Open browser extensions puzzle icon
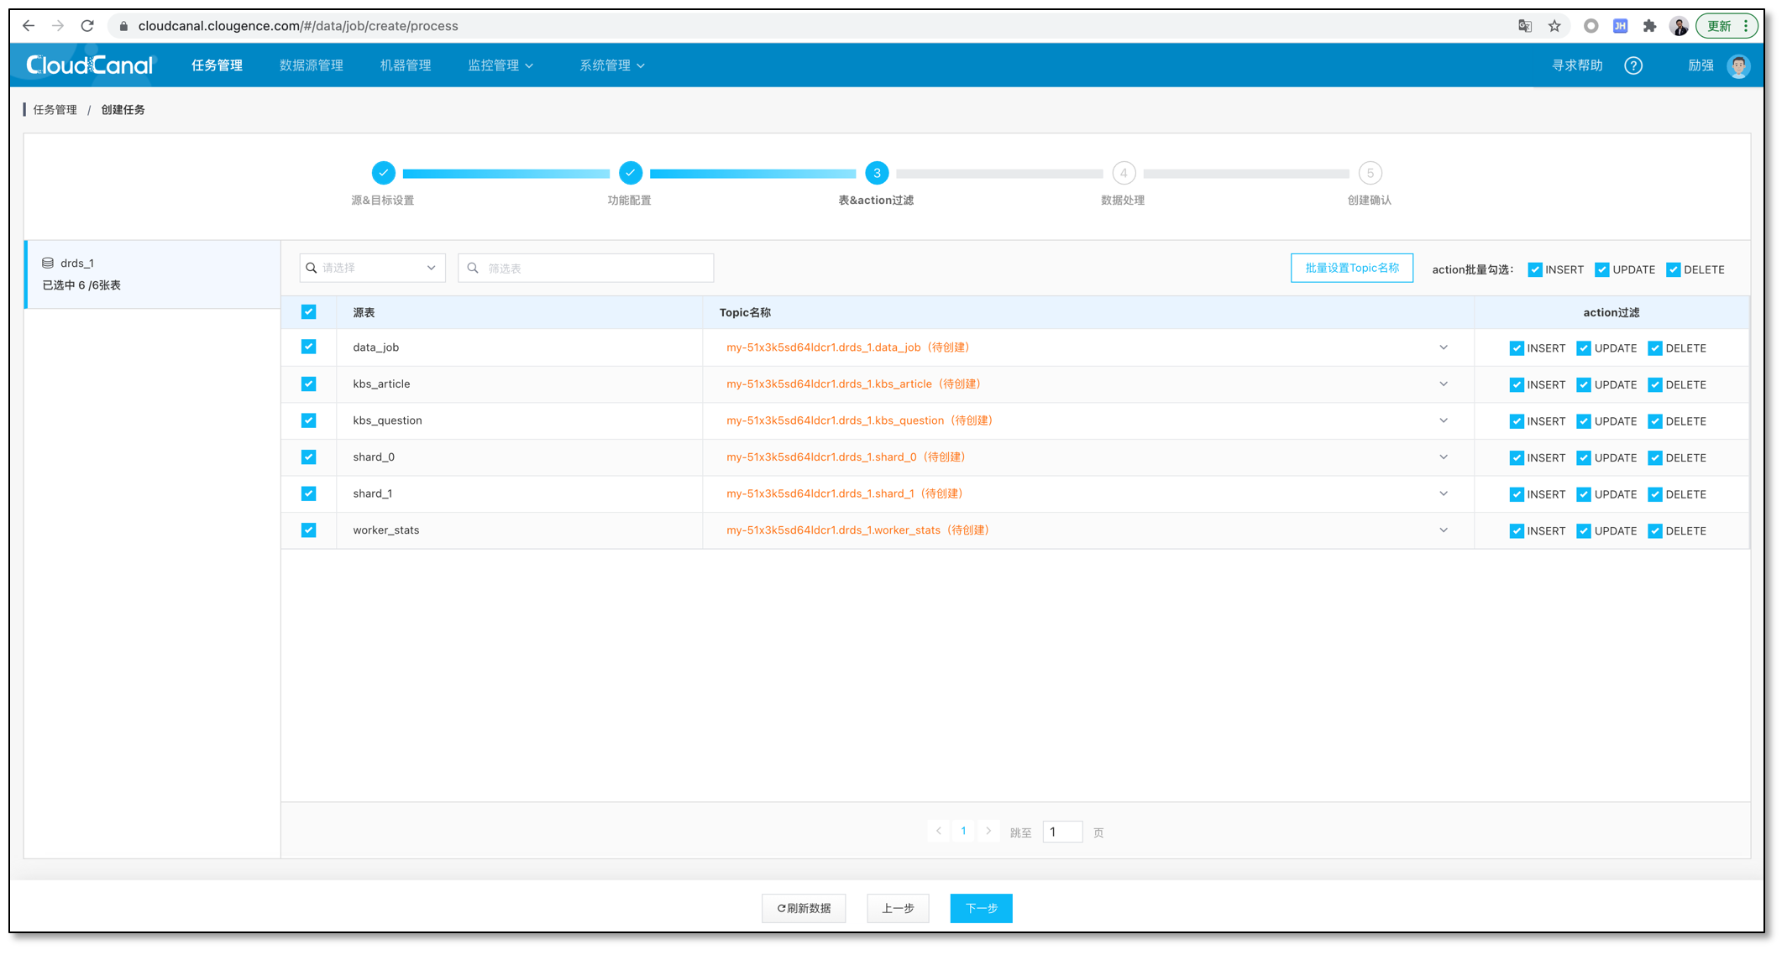Screen dimensions: 1787x955 click(1649, 26)
